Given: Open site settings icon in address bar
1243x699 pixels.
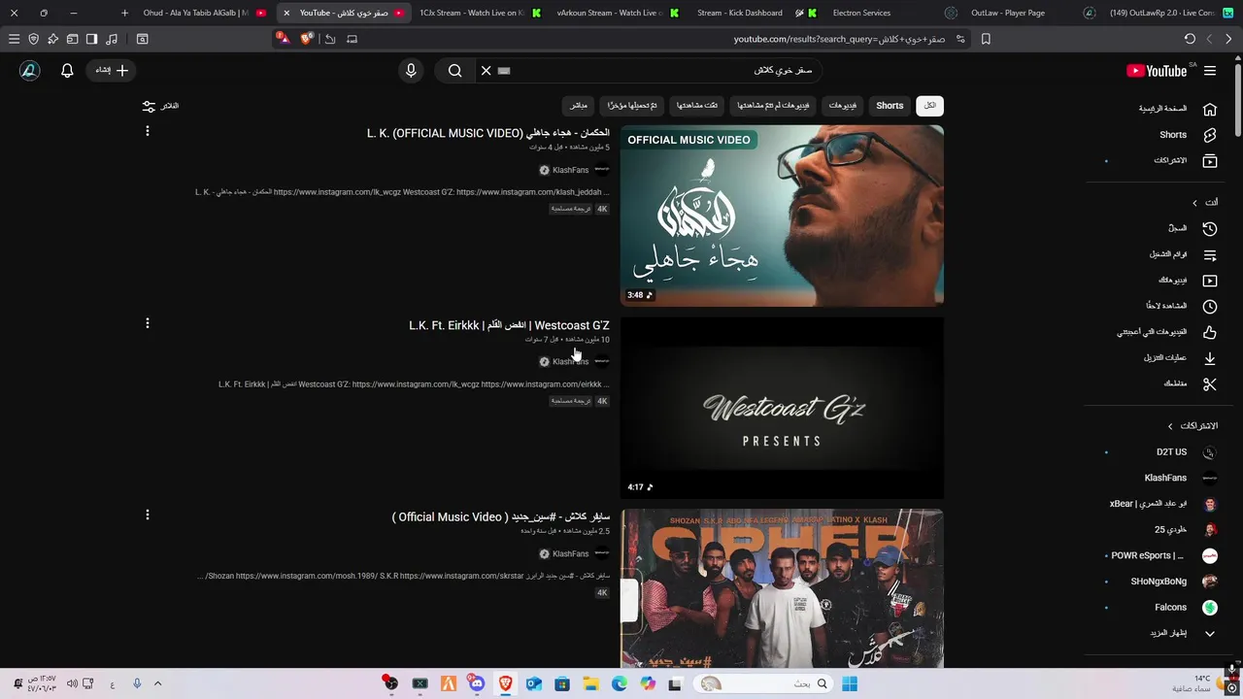Looking at the screenshot, I should [960, 39].
